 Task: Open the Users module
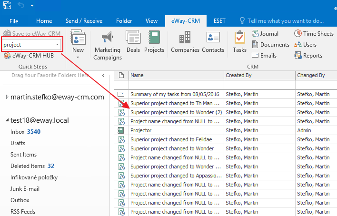(x=305, y=45)
